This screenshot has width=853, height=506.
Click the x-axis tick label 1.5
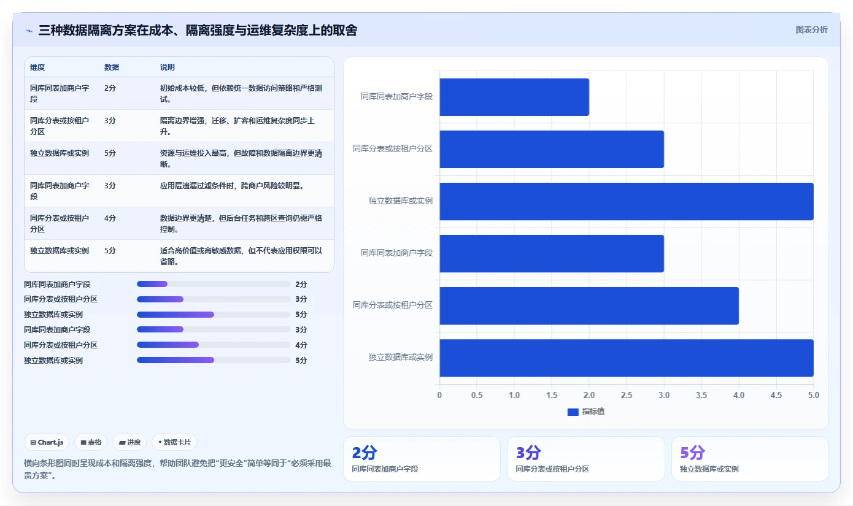coord(552,395)
